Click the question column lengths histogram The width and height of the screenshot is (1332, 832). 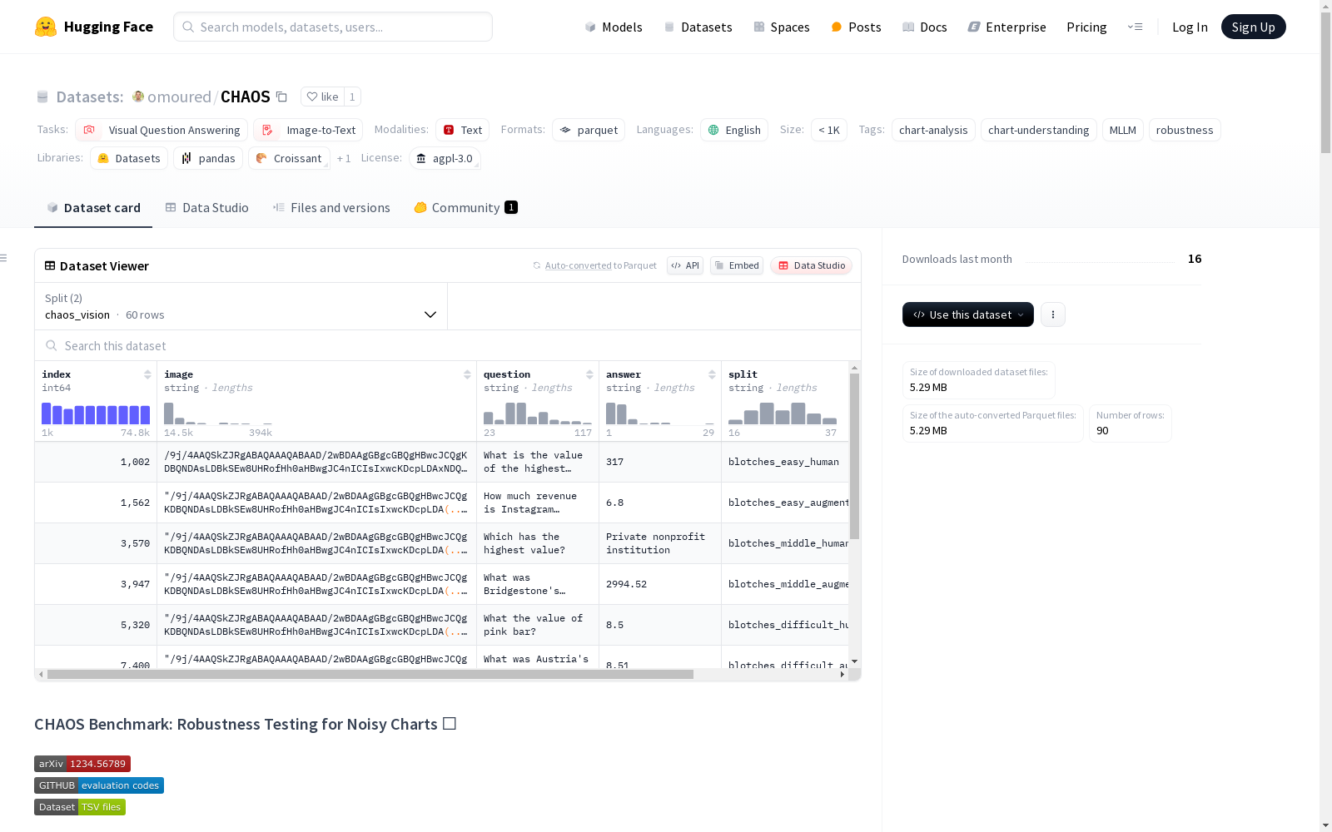point(538,414)
